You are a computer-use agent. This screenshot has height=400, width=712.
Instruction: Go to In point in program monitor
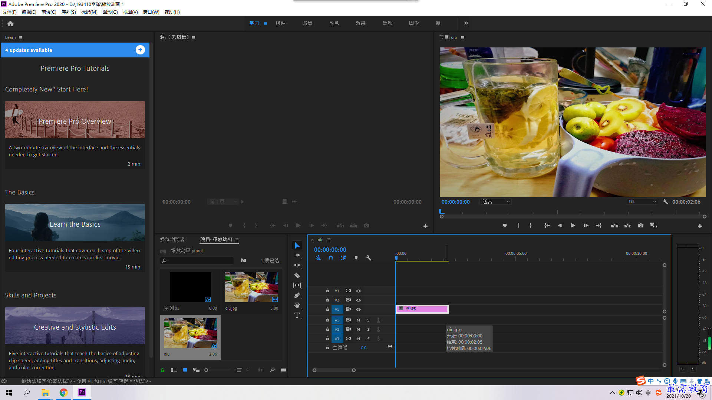tap(547, 226)
